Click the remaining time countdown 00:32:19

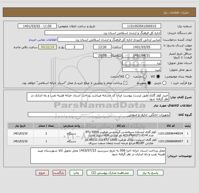[48, 47]
